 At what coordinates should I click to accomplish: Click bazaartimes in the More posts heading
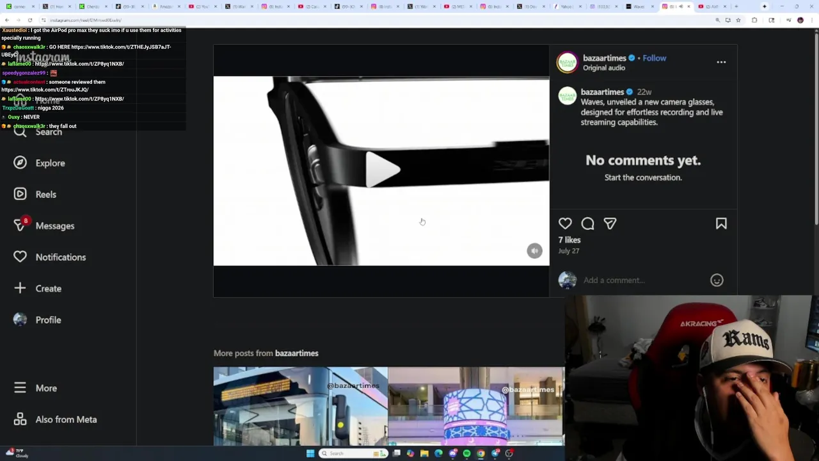pyautogui.click(x=297, y=353)
